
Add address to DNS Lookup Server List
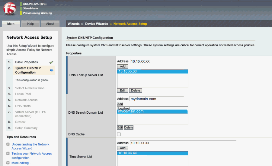click(123, 66)
